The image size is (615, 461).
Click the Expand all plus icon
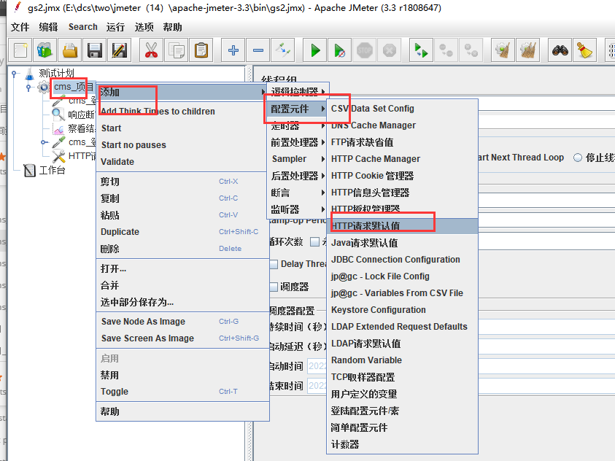coord(233,50)
